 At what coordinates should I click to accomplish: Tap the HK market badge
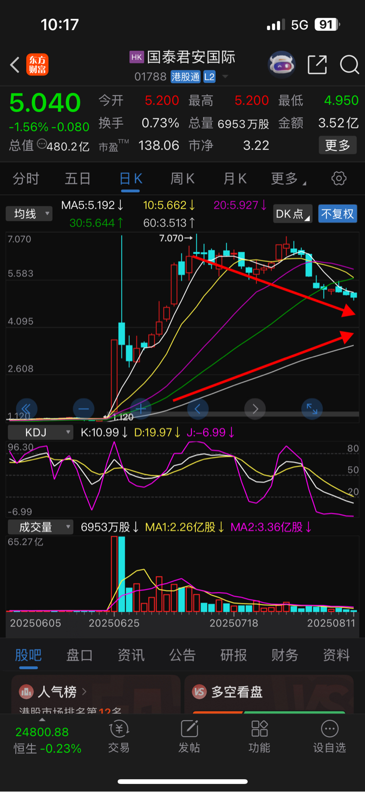pyautogui.click(x=136, y=58)
